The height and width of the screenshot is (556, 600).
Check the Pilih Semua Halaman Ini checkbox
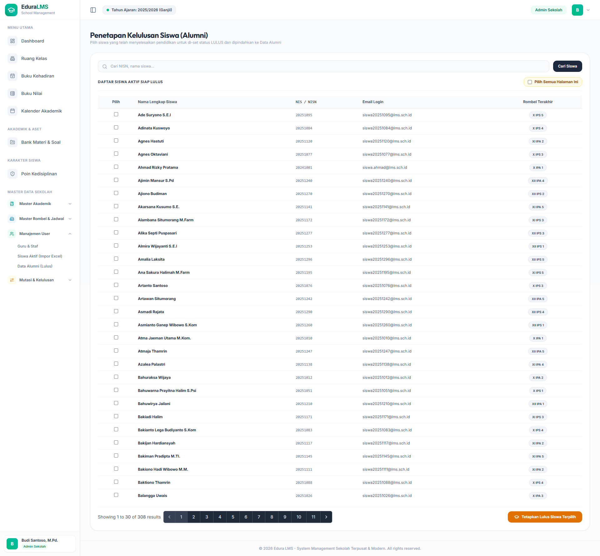click(x=530, y=82)
